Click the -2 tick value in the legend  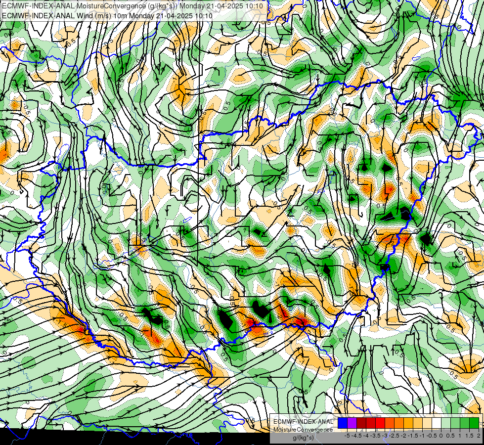click(x=404, y=436)
